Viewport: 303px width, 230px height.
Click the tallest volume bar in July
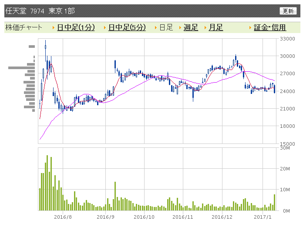(47, 183)
